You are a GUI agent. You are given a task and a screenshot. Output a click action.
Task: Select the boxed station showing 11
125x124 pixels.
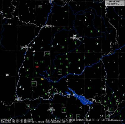point(111,110)
